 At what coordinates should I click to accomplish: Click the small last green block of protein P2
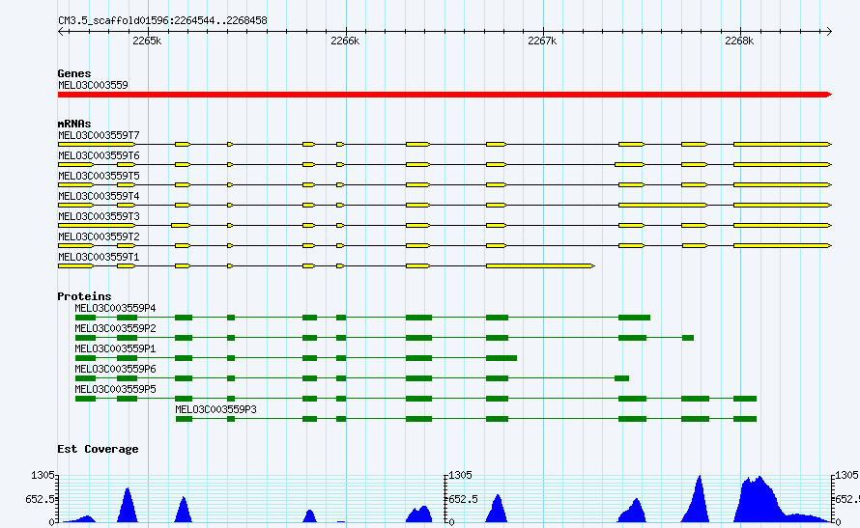click(x=688, y=338)
